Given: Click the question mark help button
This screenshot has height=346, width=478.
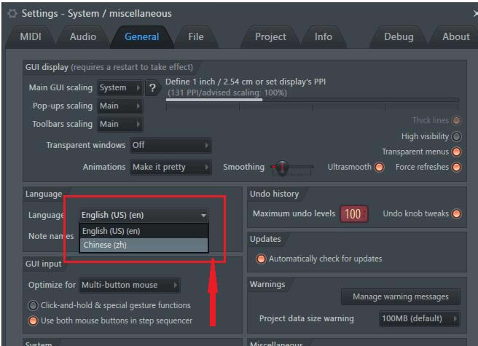Looking at the screenshot, I should 152,87.
